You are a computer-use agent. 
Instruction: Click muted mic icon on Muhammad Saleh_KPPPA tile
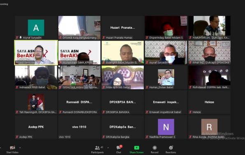click(60, 62)
